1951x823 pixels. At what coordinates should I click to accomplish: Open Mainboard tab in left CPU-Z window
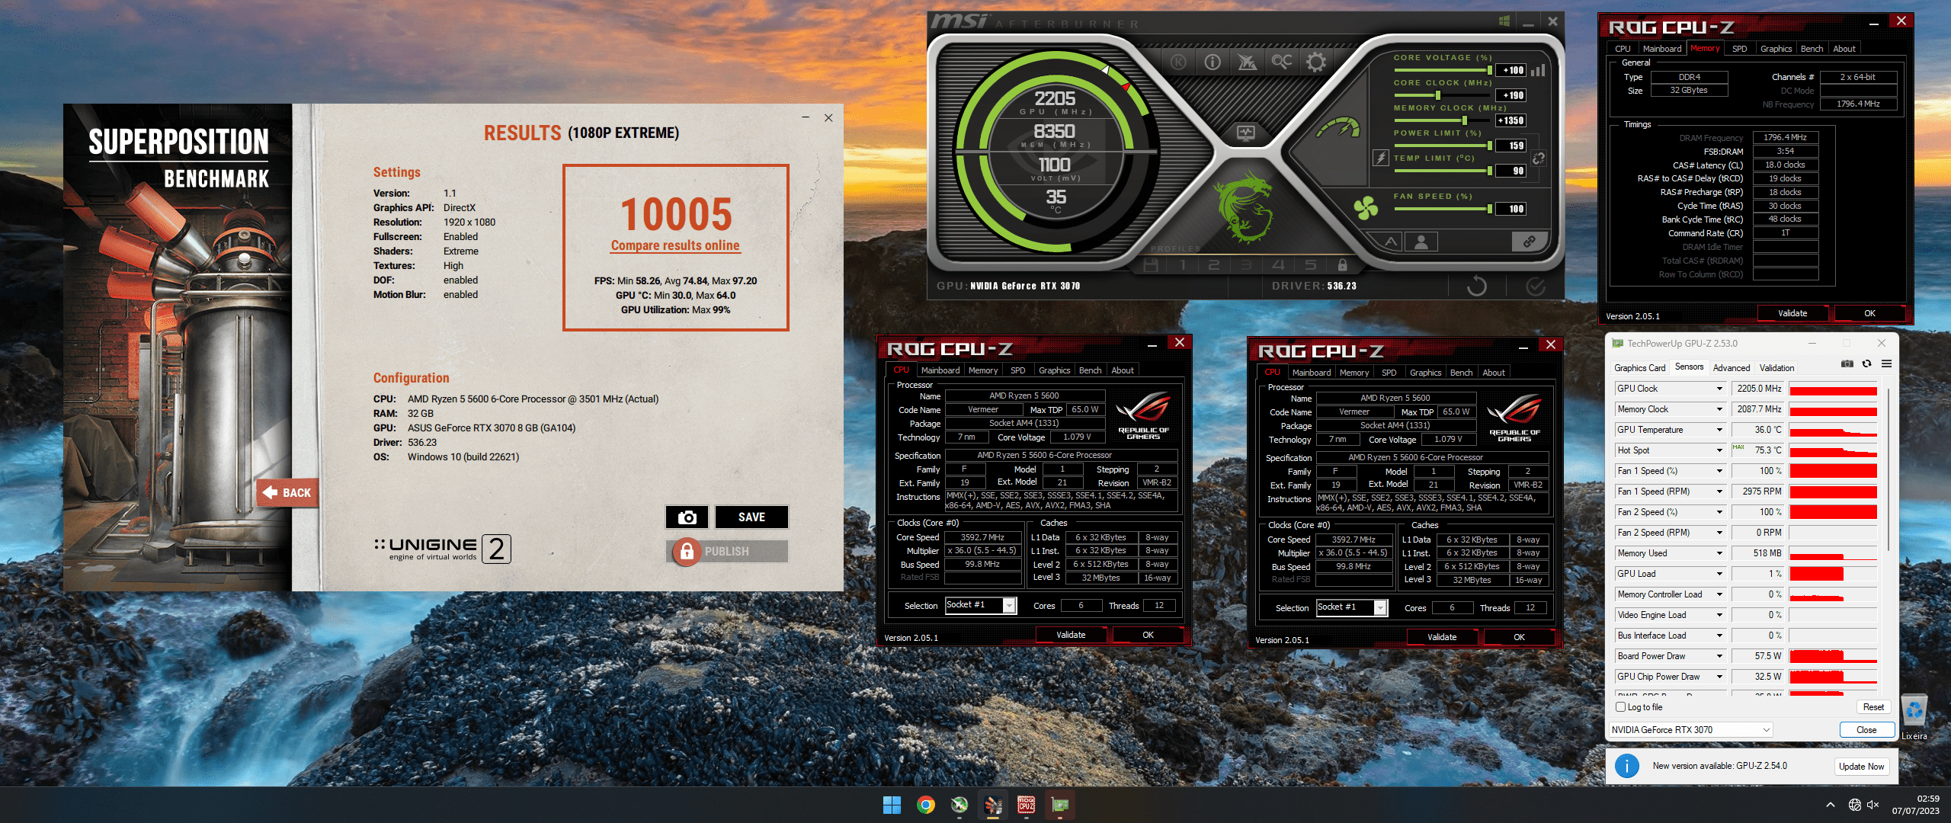[x=940, y=370]
